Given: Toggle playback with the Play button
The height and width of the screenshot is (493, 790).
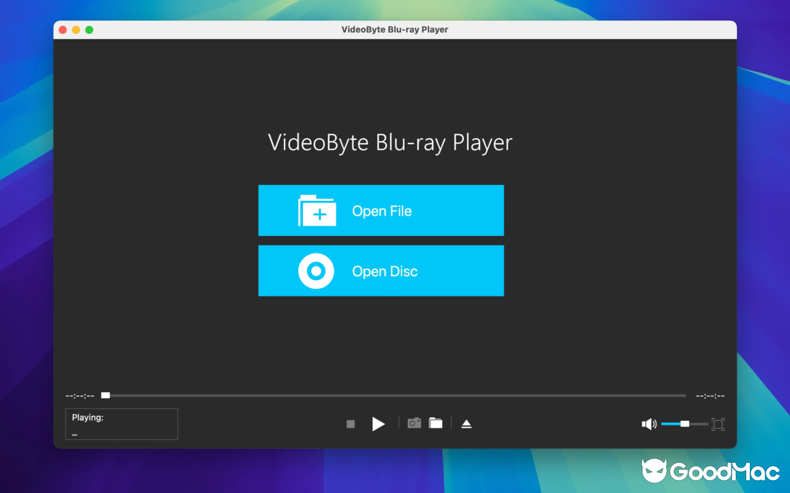Looking at the screenshot, I should click(x=378, y=423).
